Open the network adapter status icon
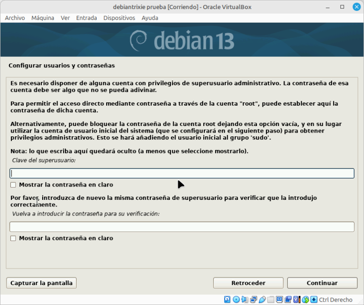Screen dimensions: 364x305 254,299
